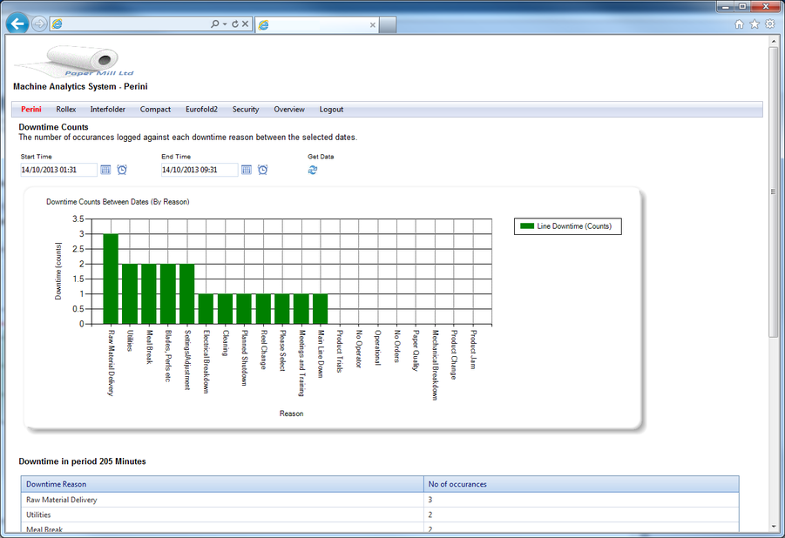The width and height of the screenshot is (785, 538).
Task: Expand the address bar autocomplete dropdown arrow
Action: coord(225,24)
